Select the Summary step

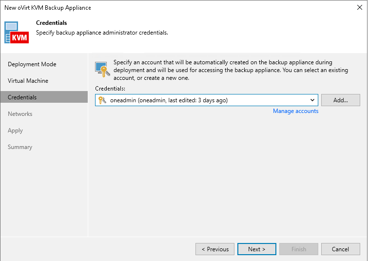(x=20, y=147)
